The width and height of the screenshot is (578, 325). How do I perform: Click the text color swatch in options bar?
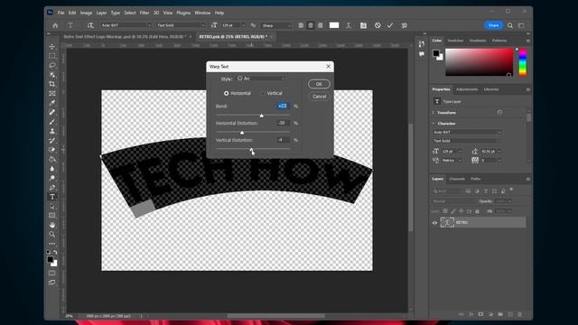click(334, 25)
